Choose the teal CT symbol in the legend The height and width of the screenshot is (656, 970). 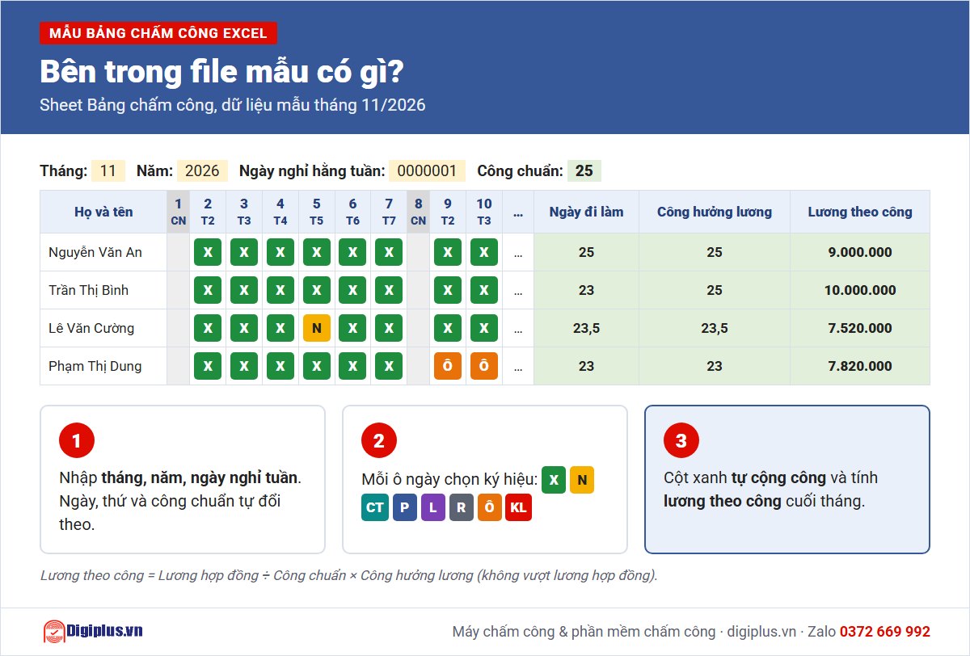375,507
